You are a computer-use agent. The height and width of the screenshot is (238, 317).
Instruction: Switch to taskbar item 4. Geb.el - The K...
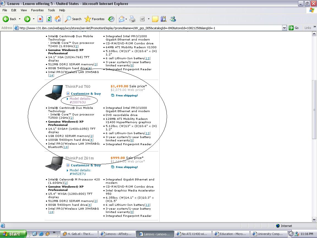coord(79,234)
